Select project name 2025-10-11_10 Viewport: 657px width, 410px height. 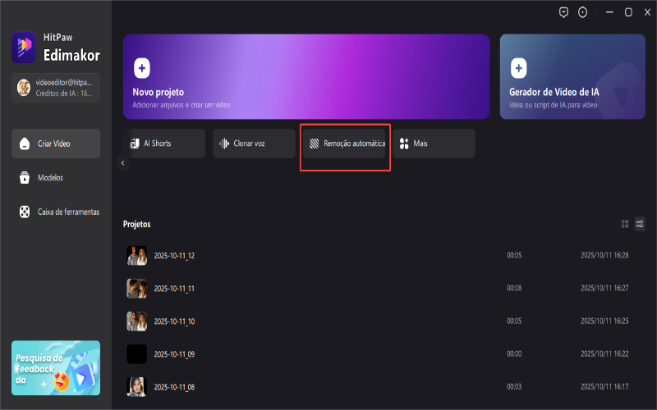pyautogui.click(x=174, y=321)
